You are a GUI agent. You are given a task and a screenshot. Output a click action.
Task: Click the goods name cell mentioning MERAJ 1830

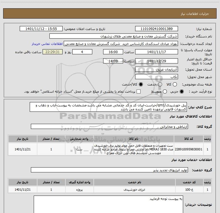(x=134, y=149)
